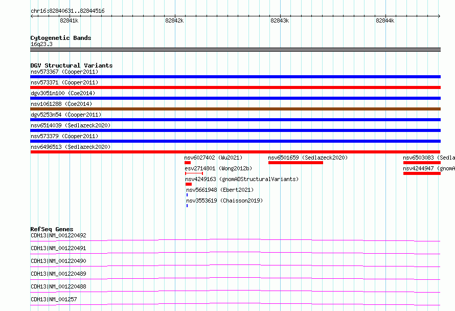
Task: Click nsv3553619 (Chaisson2019) label
Action: tap(224, 201)
